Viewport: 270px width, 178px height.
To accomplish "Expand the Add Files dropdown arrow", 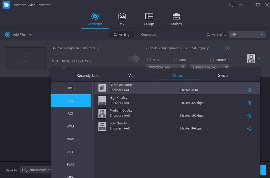I will coord(30,35).
